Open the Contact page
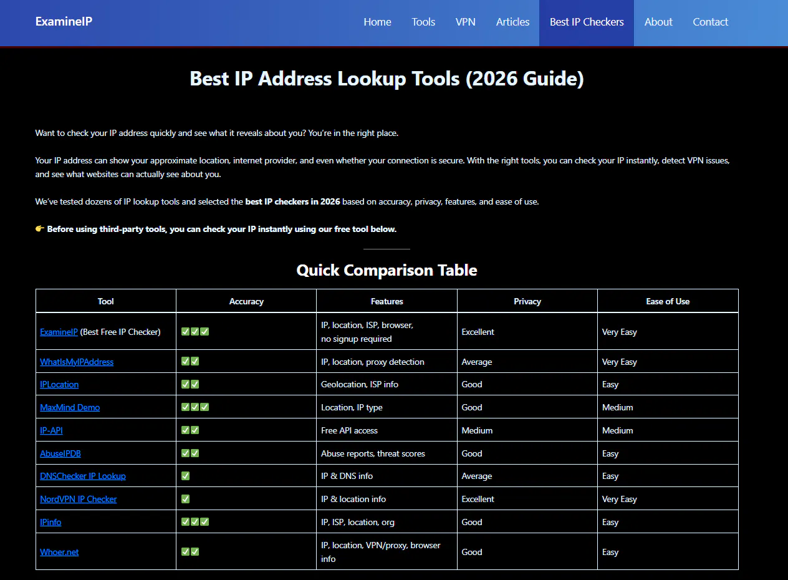 tap(710, 22)
